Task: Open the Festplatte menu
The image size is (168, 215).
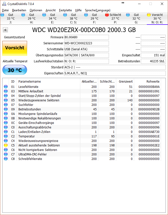Action: click(65, 10)
